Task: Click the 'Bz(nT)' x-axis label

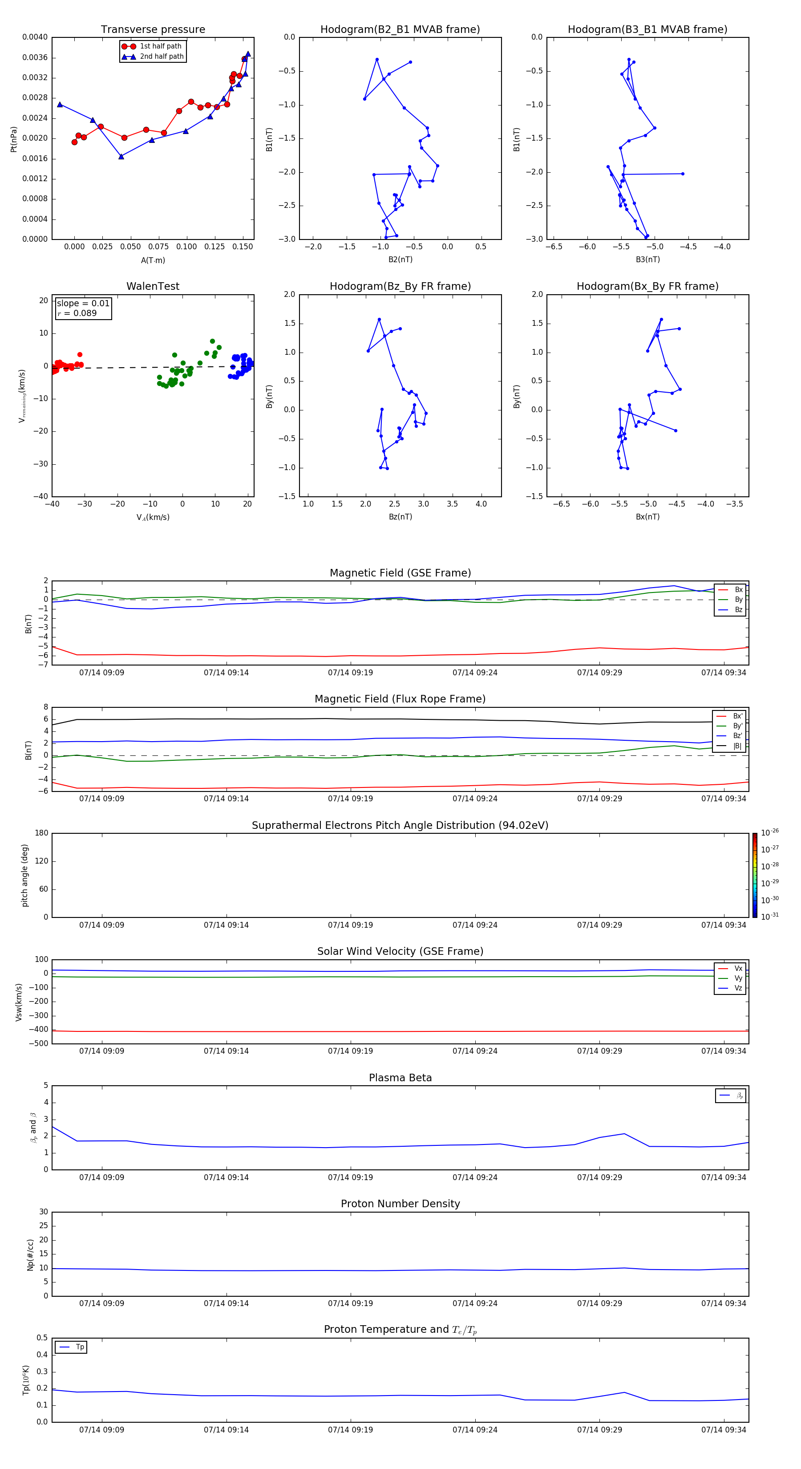Action: (x=400, y=517)
